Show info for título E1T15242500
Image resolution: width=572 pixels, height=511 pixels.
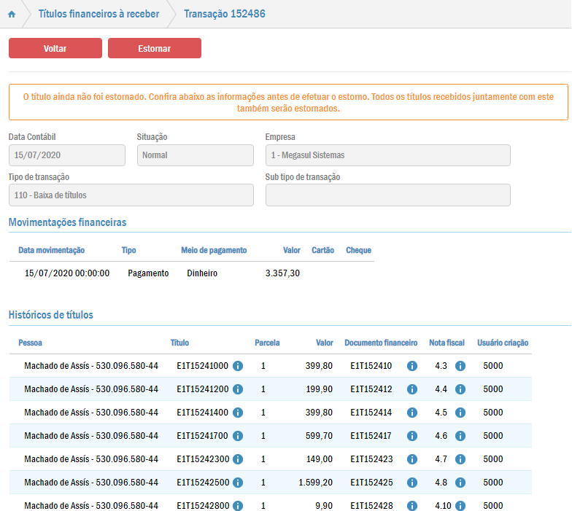tap(238, 483)
